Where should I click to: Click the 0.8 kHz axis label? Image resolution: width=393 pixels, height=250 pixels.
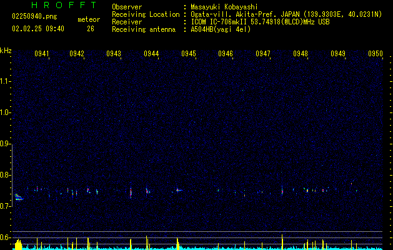(6, 175)
